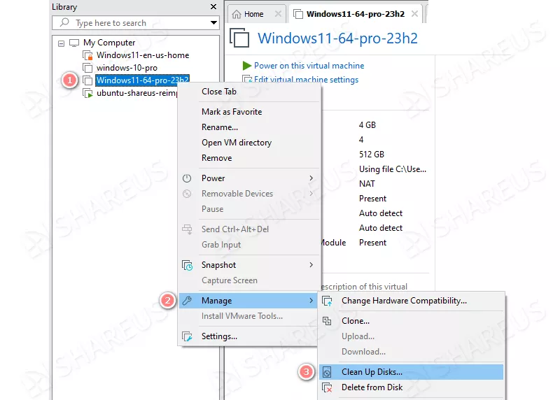
Task: Click Power on this virtual machine link
Action: (309, 66)
